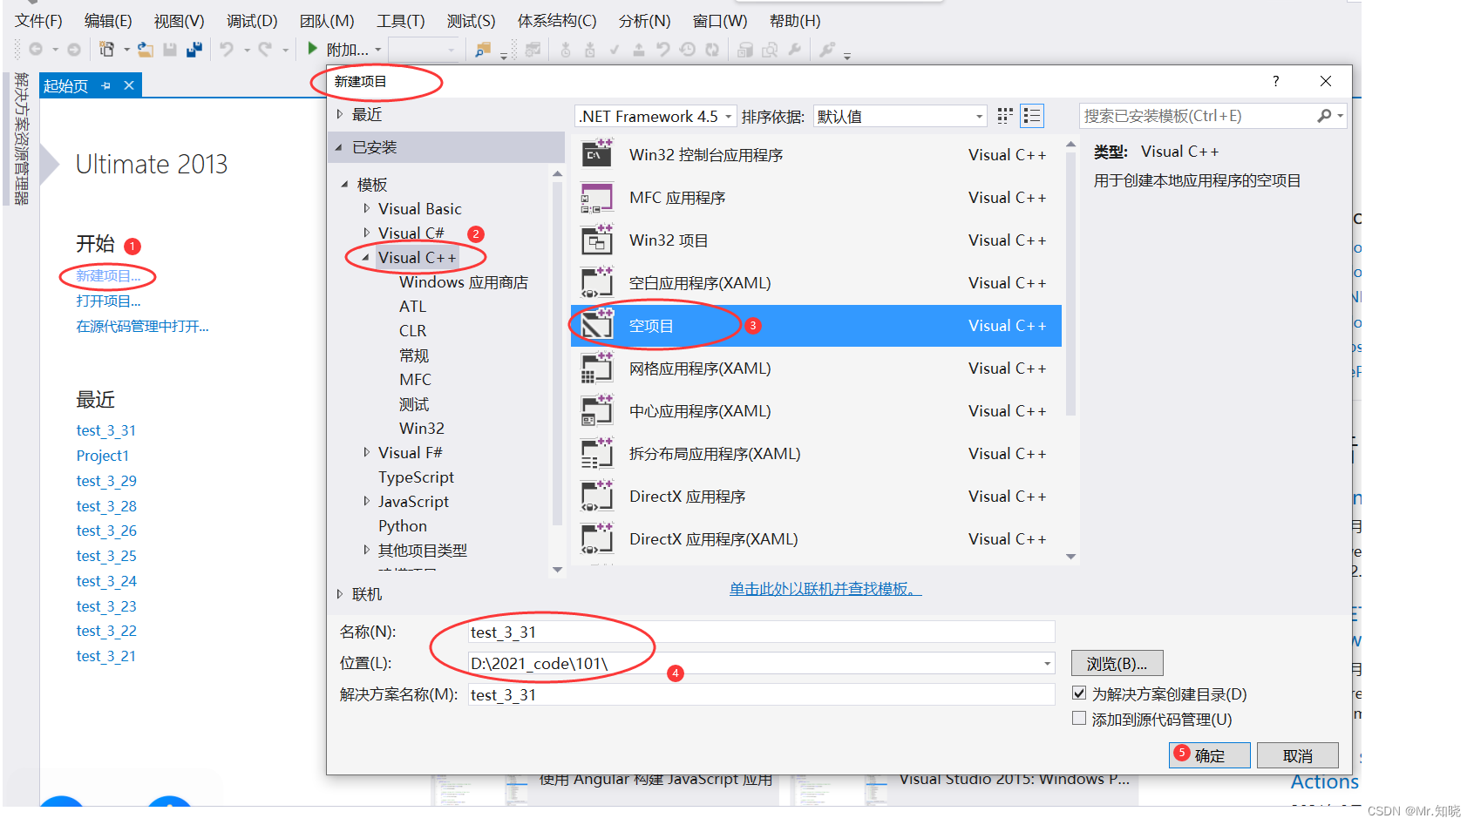
Task: Toggle 为解决方案创建目录 checkbox
Action: coord(1079,693)
